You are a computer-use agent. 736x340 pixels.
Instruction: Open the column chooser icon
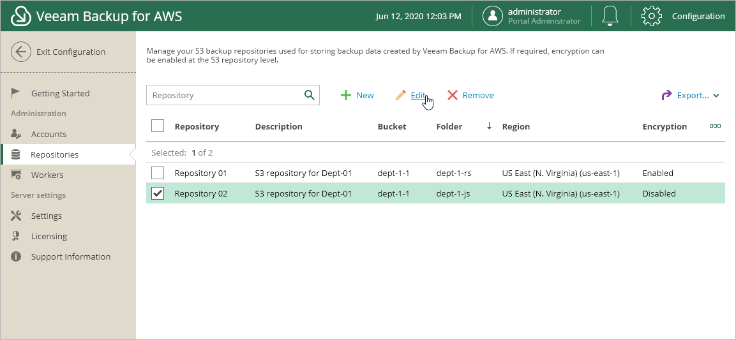(x=715, y=126)
